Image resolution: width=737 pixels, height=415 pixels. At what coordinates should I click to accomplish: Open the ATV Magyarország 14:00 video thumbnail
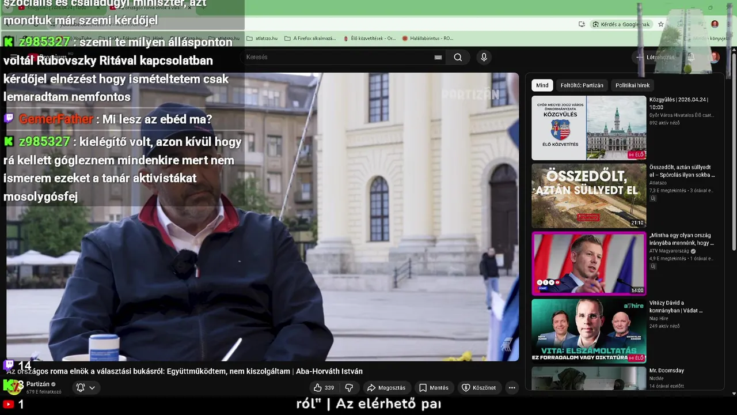[588, 263]
